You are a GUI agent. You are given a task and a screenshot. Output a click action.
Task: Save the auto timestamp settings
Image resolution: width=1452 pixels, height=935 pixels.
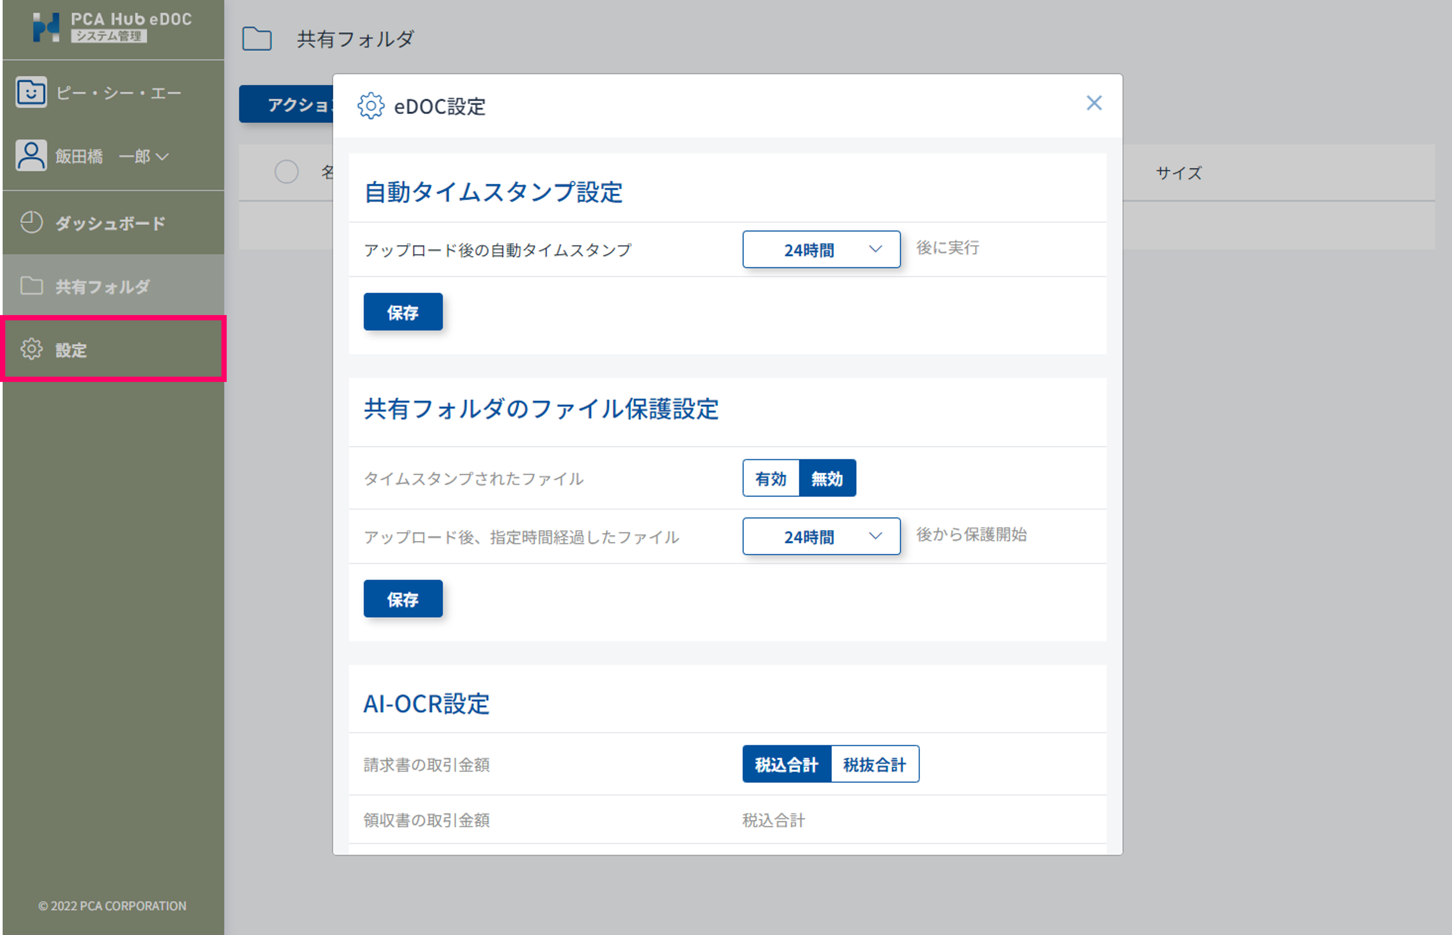tap(403, 312)
